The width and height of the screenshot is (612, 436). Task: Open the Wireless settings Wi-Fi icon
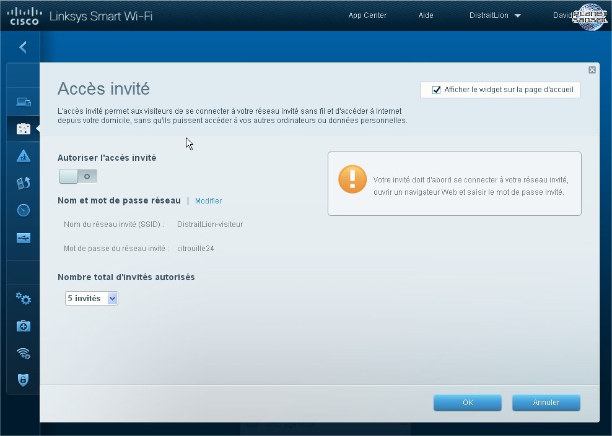pos(24,353)
